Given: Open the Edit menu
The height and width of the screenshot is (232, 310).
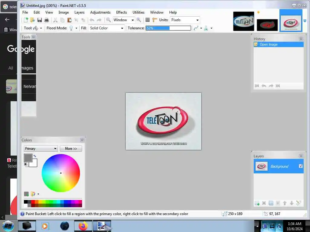Looking at the screenshot, I should pos(37,12).
